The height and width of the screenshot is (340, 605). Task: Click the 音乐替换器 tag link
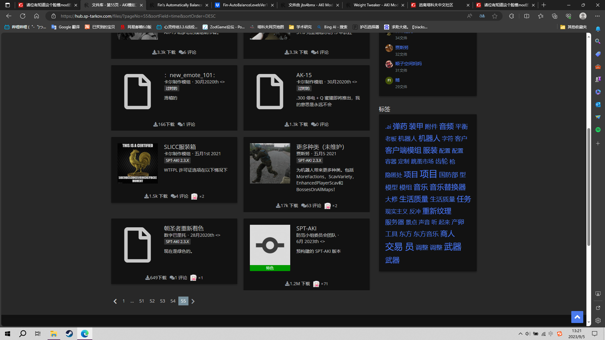(447, 187)
